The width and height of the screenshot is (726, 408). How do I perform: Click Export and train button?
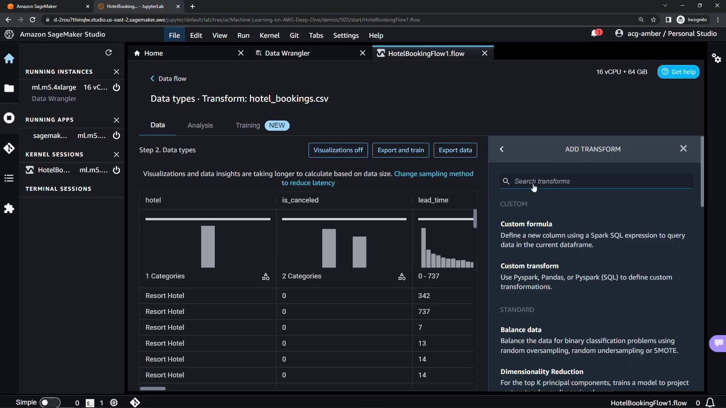(x=400, y=150)
